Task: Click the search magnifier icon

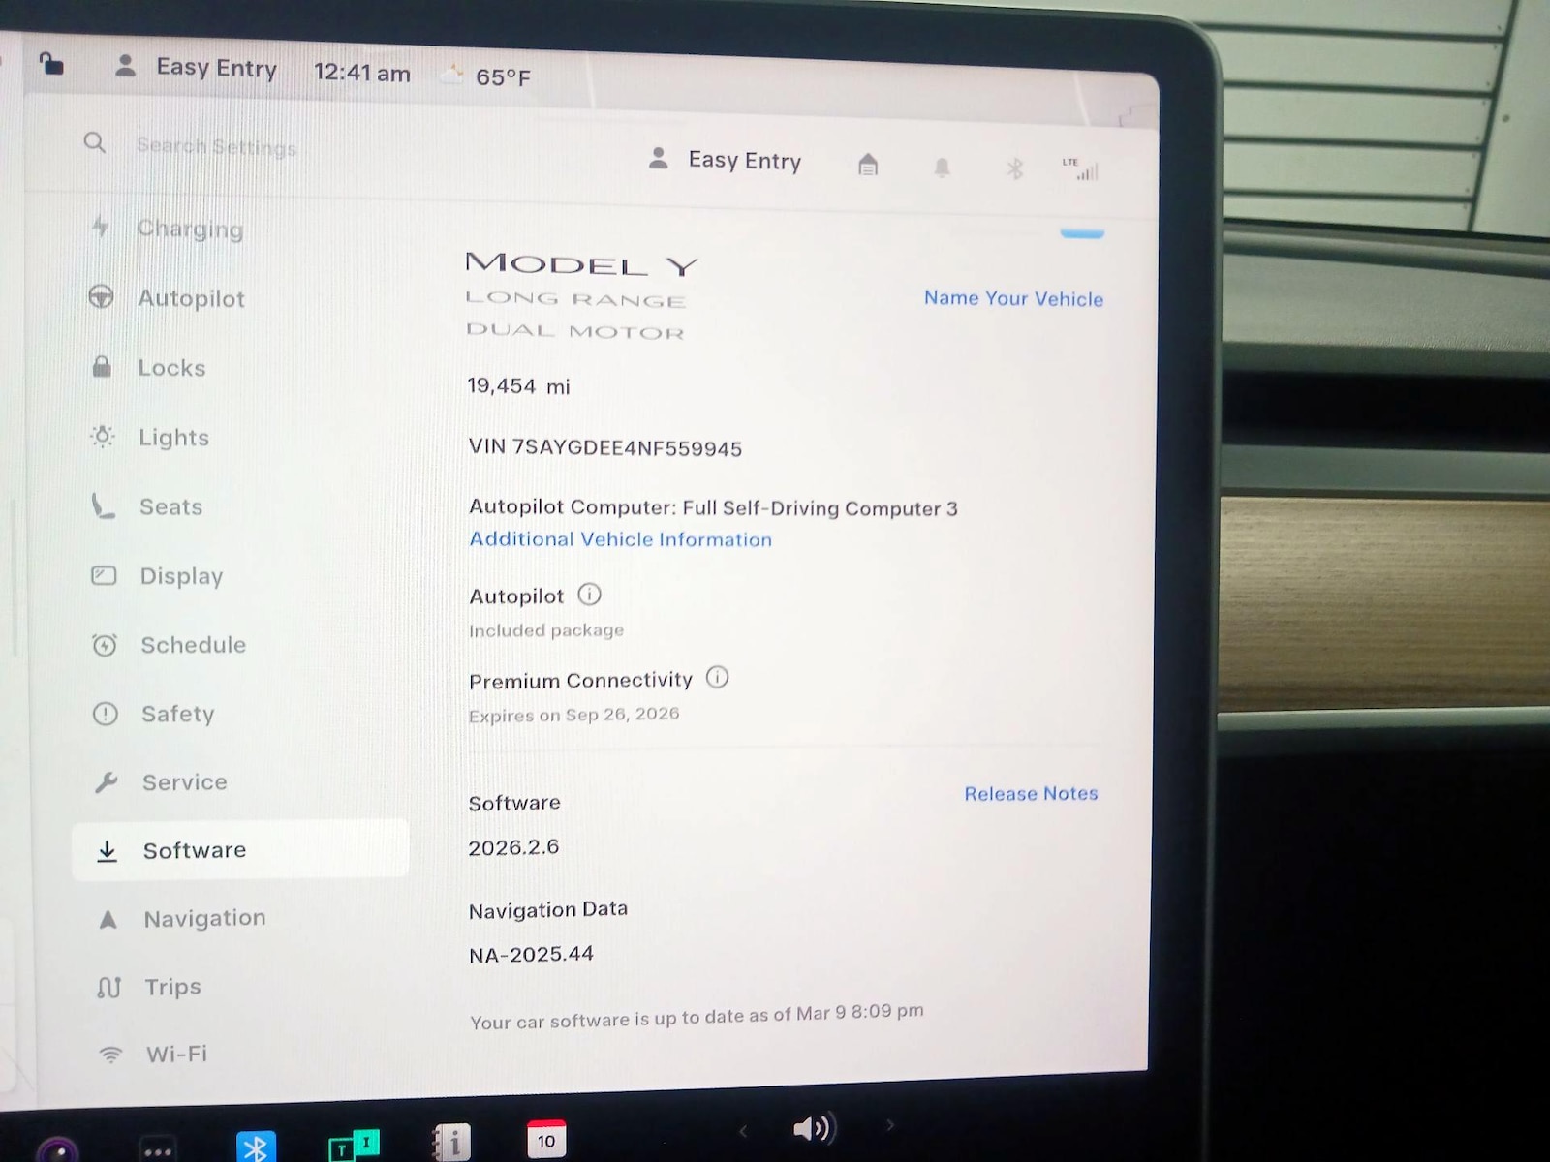Action: click(x=95, y=143)
